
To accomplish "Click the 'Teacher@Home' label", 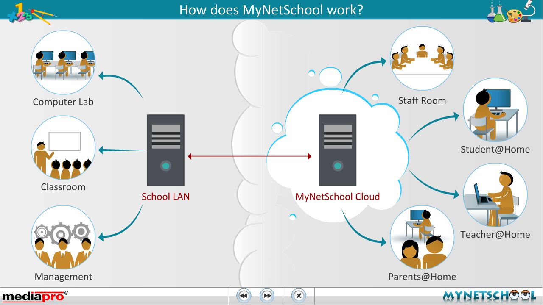I will 495,235.
